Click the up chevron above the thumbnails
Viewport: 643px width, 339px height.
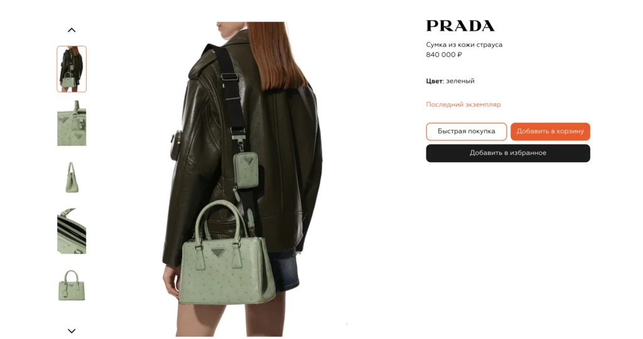coord(72,30)
